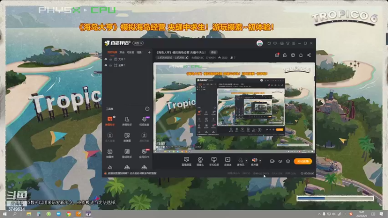Viewport: 388px width, 218px height.
Task: Toggle the padlock icon beside gift box
Action: (x=285, y=55)
